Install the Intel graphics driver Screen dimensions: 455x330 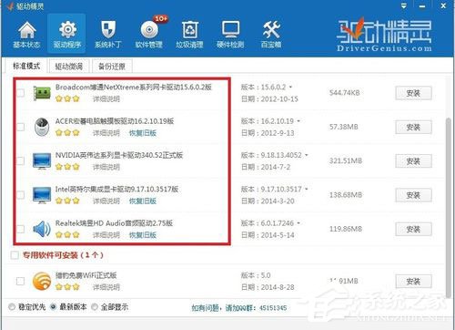tap(413, 195)
